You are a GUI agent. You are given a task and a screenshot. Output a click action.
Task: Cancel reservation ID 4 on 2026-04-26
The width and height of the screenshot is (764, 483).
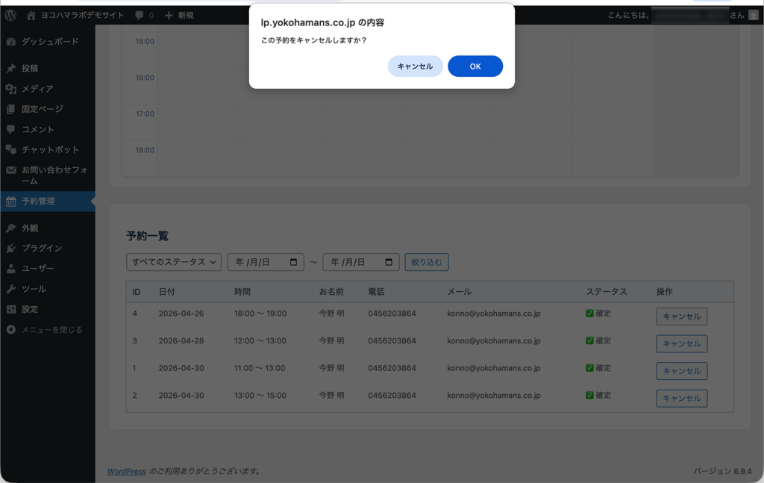click(681, 317)
